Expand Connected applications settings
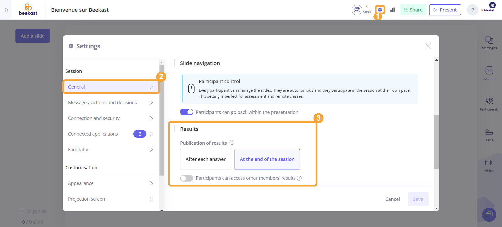 click(x=111, y=134)
